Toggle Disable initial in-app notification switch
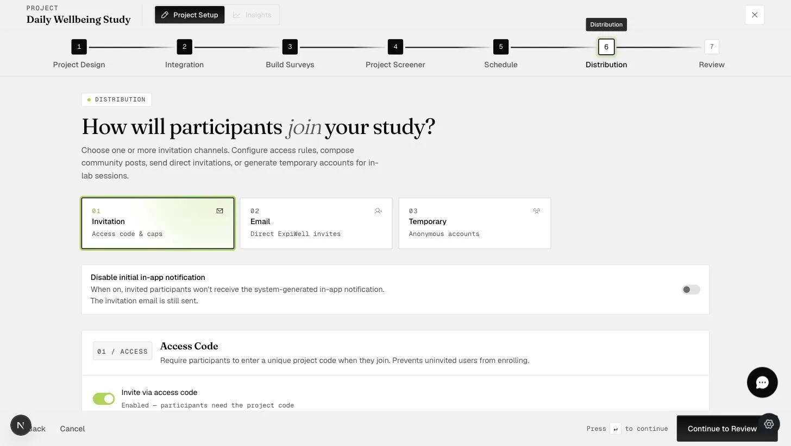 coord(691,290)
